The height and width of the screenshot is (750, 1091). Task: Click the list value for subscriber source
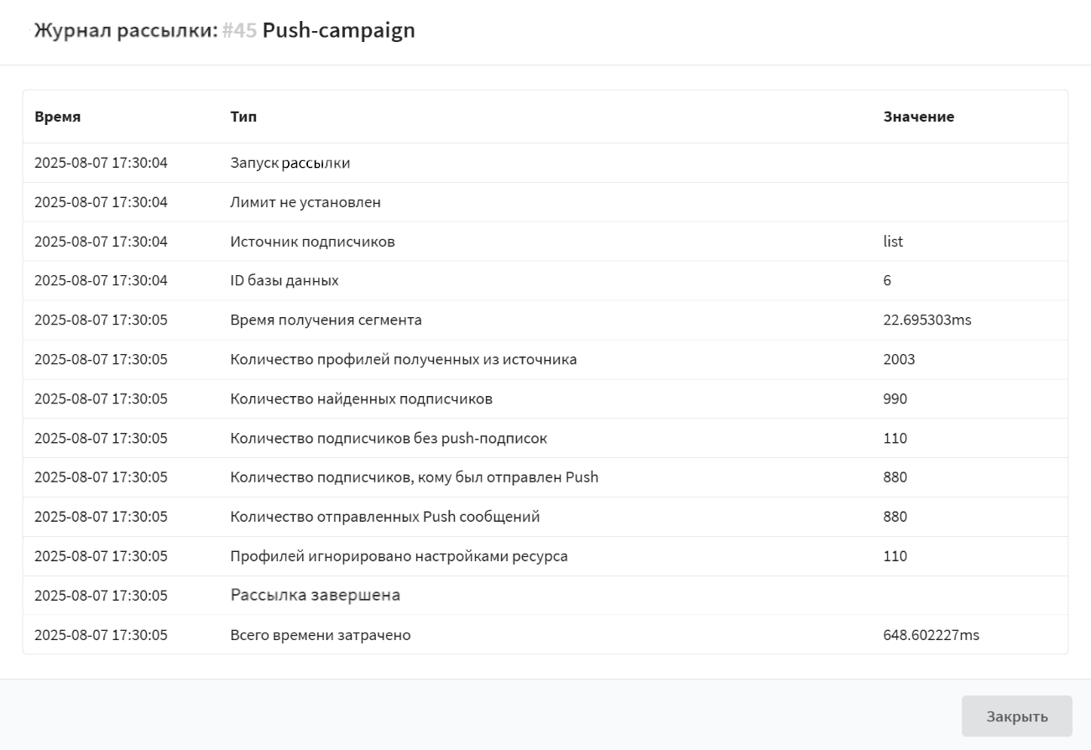click(893, 242)
